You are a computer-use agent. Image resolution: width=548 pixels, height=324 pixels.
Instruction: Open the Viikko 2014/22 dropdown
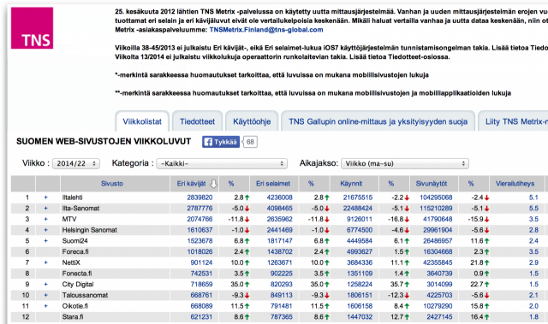click(x=76, y=163)
